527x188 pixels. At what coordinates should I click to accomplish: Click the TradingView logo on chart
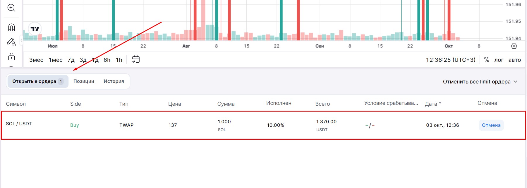pyautogui.click(x=35, y=29)
